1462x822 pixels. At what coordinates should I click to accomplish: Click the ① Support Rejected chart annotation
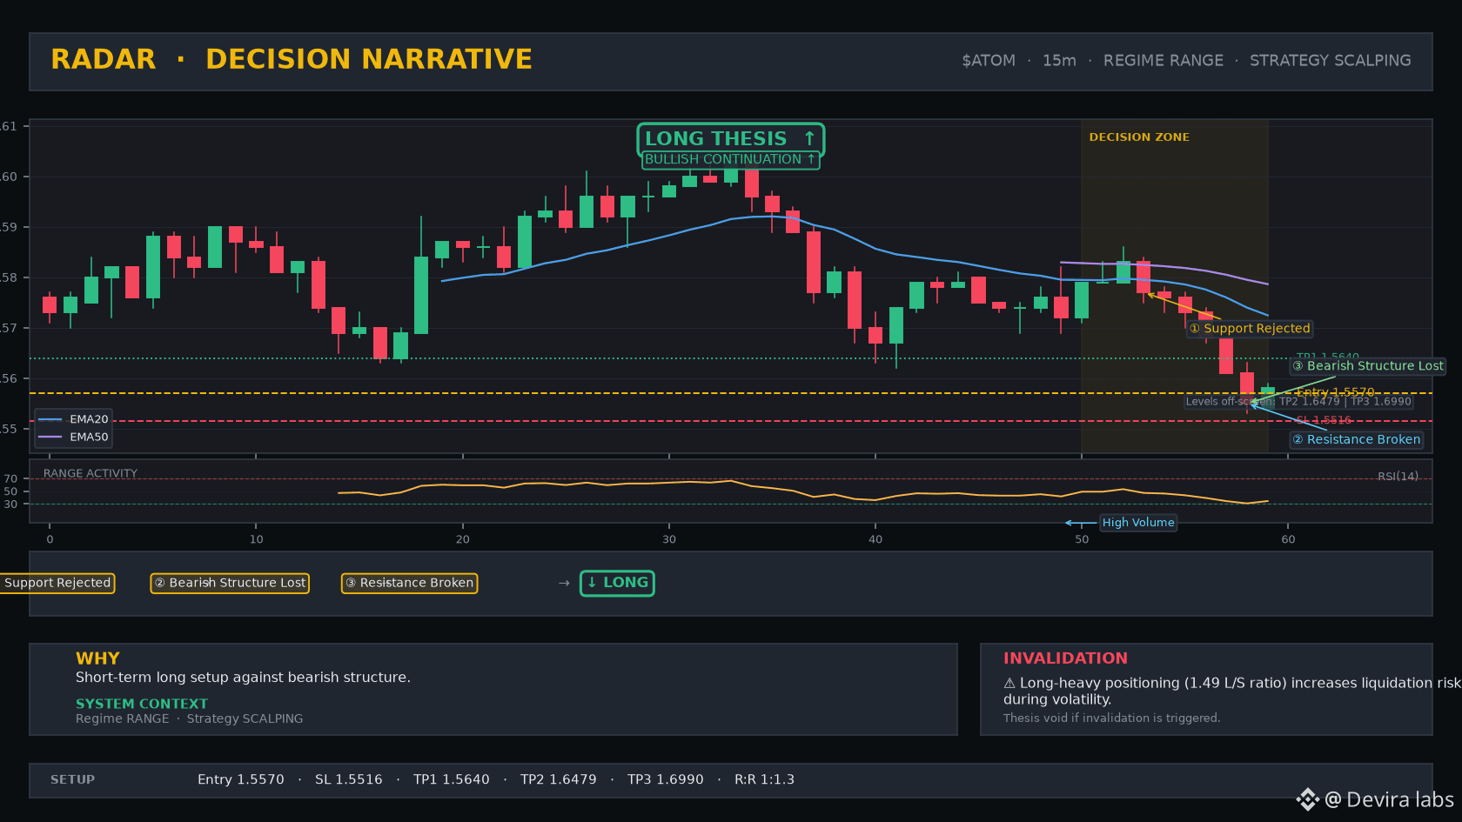[x=1250, y=329]
